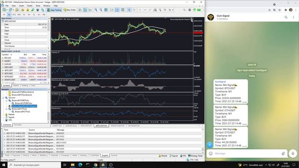This screenshot has width=299, height=168.
Task: Open the profiles dropdown arrow
Action: click(x=13, y=10)
